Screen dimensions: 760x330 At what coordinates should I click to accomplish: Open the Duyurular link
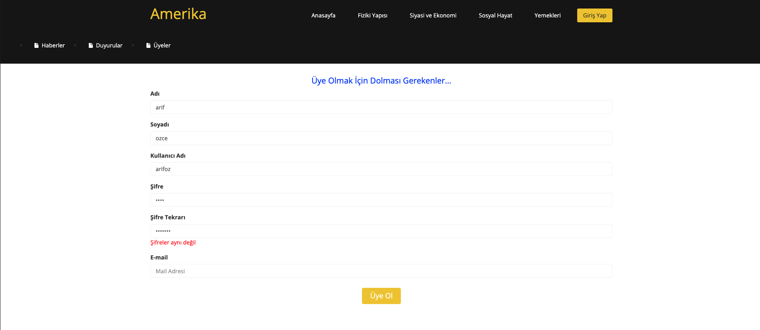109,45
